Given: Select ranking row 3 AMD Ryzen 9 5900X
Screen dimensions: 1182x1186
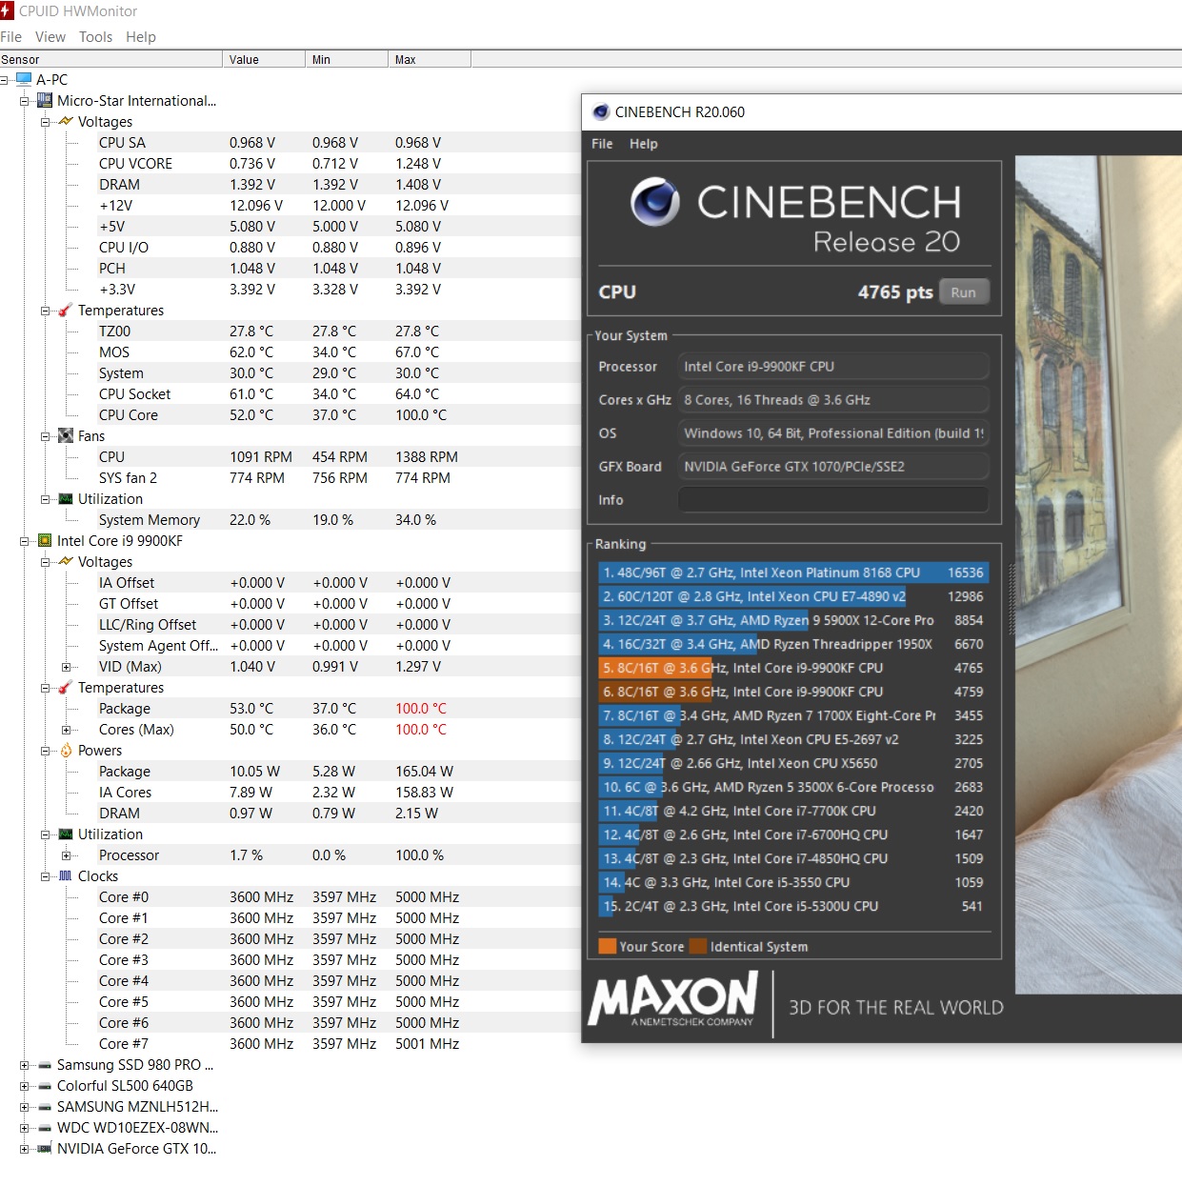Looking at the screenshot, I should coord(793,620).
